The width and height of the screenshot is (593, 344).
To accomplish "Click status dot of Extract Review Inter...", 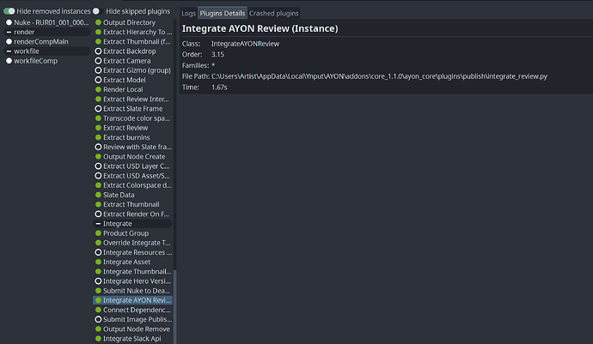I will click(98, 99).
